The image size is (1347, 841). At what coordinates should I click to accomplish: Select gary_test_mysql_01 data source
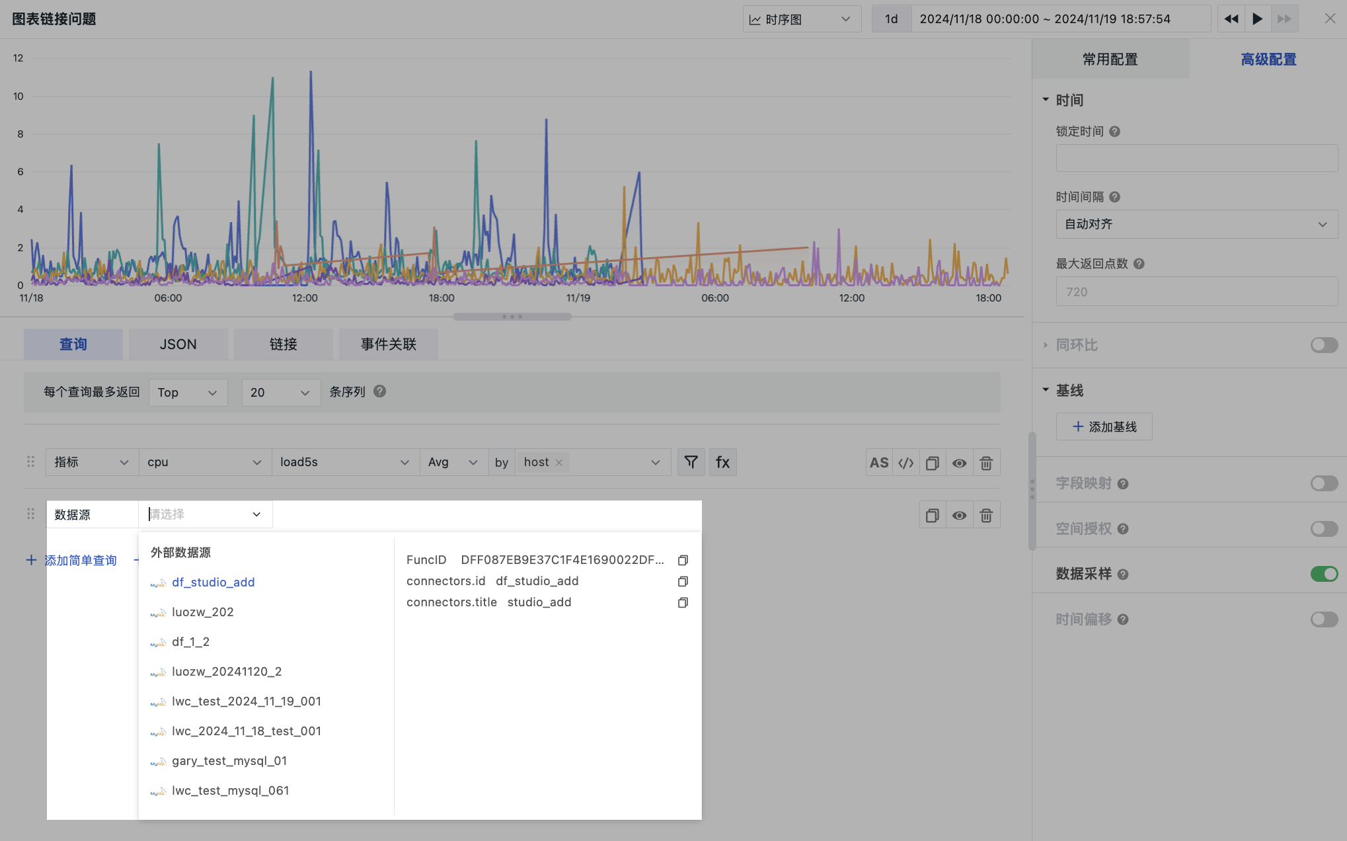[x=229, y=761]
